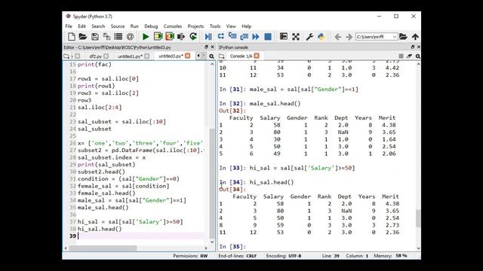Open the Help menu
This screenshot has width=483, height=271.
(x=247, y=26)
